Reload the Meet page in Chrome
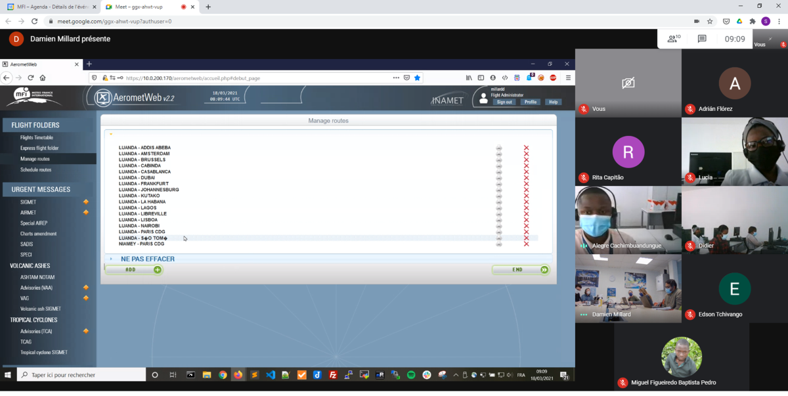Screen dimensions: 788x396 click(x=34, y=21)
